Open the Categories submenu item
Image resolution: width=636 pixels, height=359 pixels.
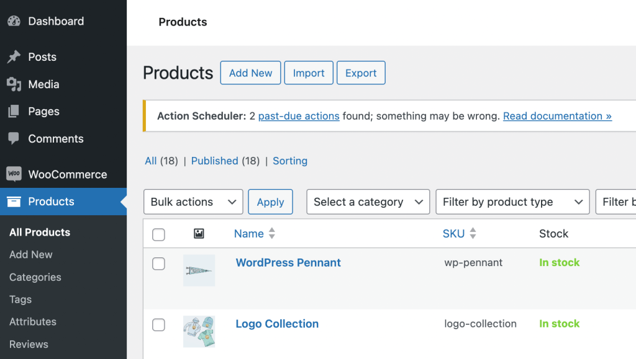click(x=35, y=277)
